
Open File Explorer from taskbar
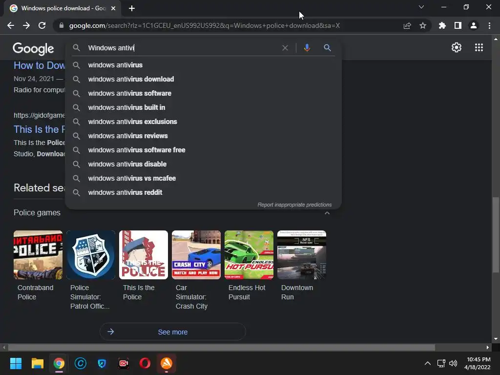(x=37, y=363)
